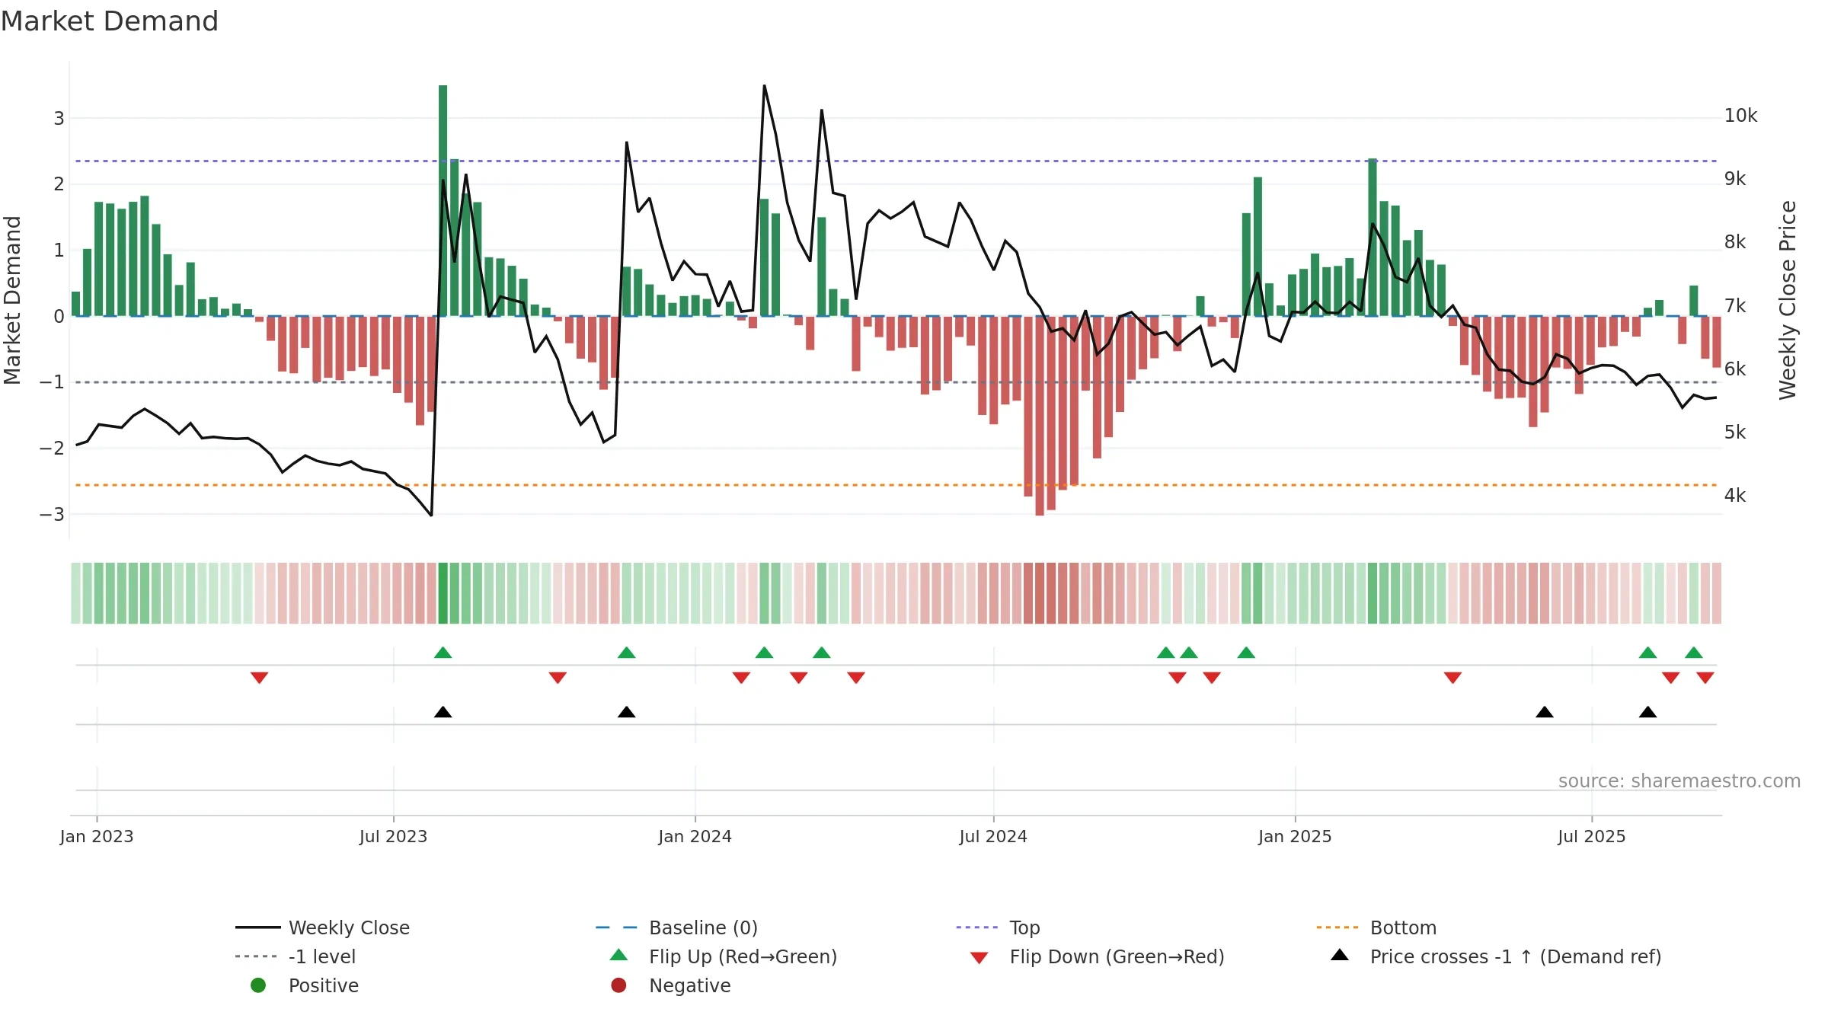Select the last red flip-down triangle on the right
The width and height of the screenshot is (1828, 1028).
click(x=1705, y=678)
